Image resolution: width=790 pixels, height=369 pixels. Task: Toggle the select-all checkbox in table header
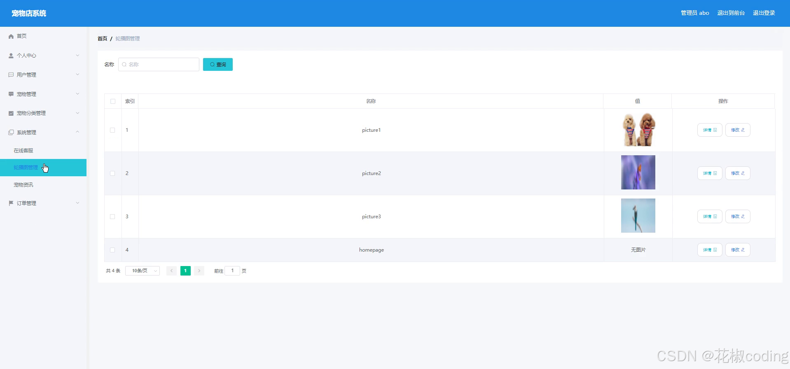point(113,101)
